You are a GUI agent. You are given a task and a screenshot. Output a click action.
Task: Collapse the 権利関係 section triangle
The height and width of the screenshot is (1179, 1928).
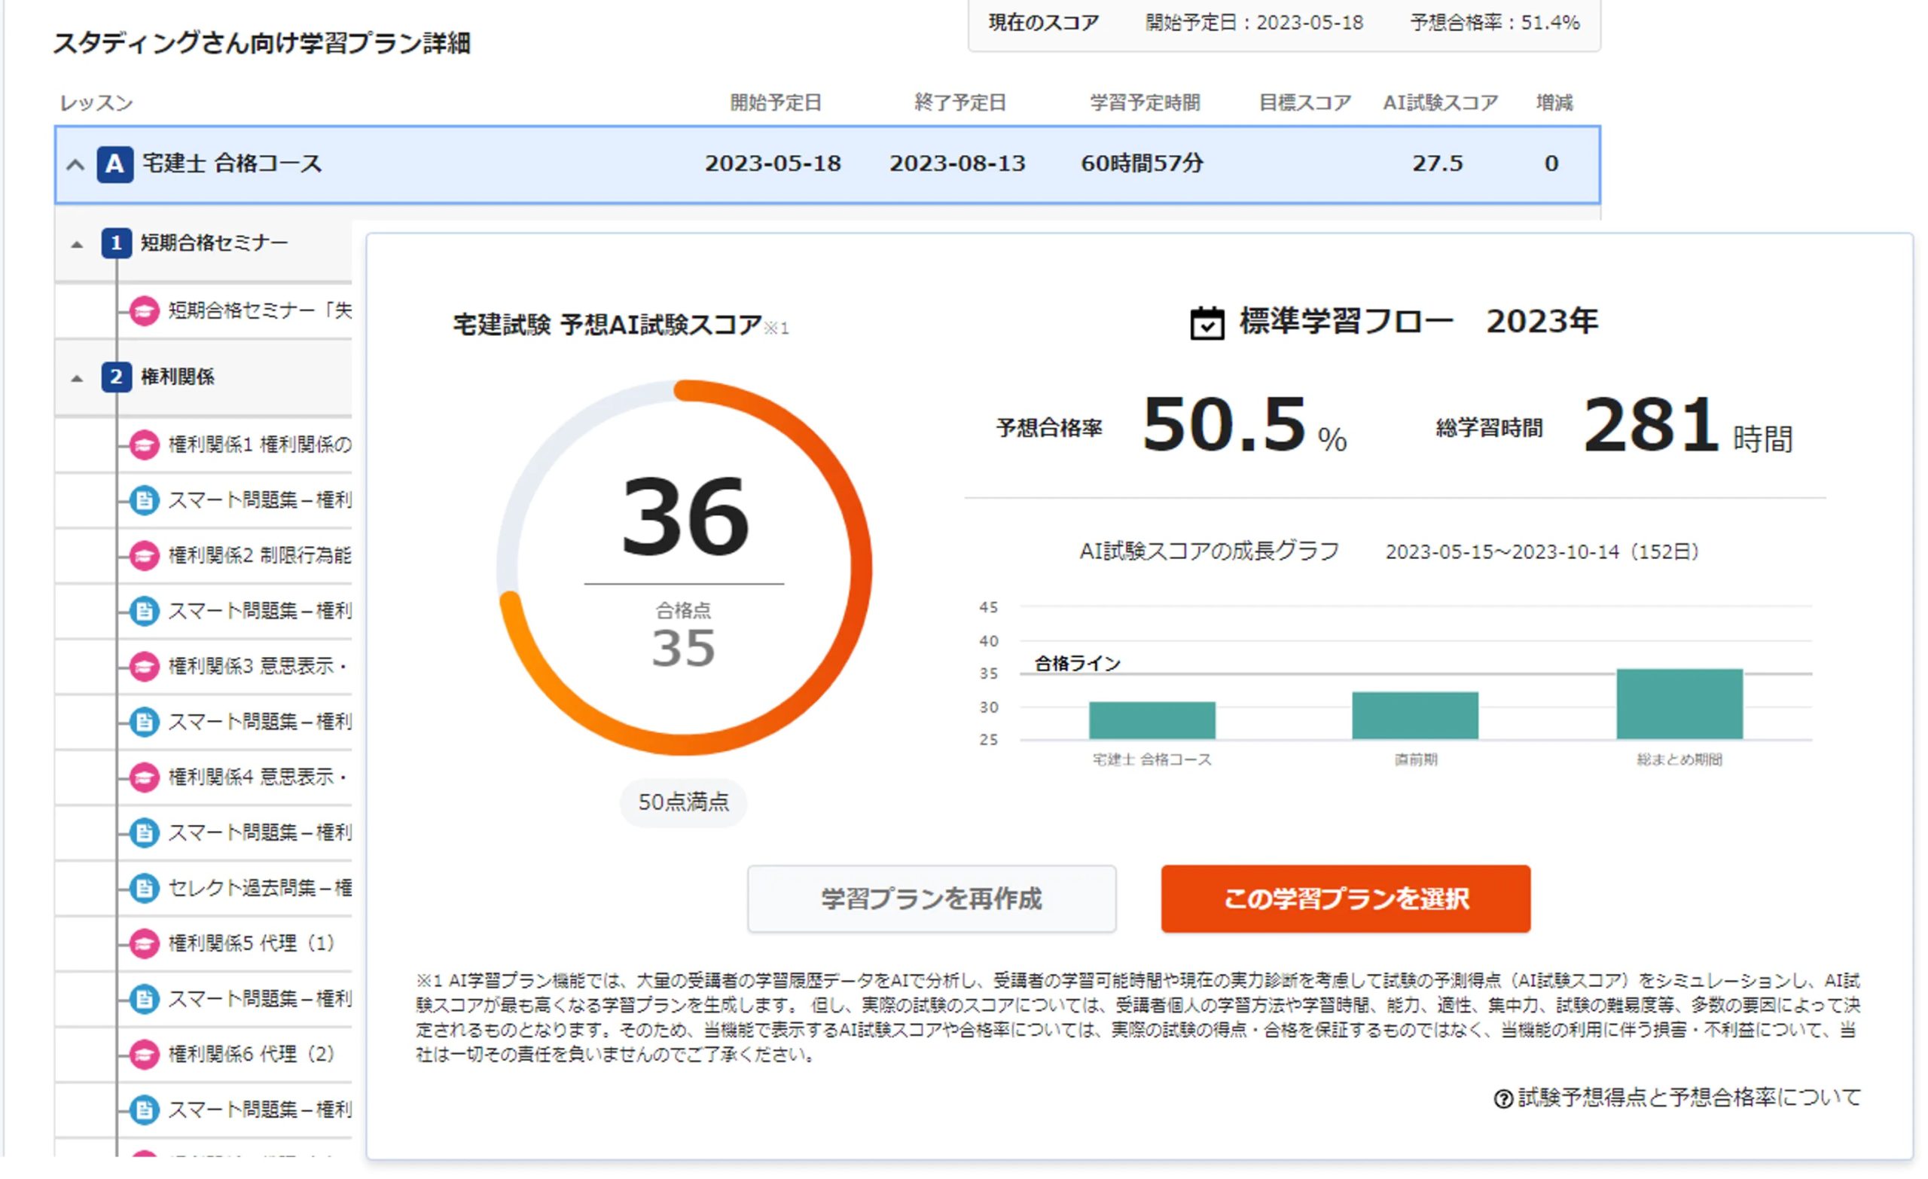[77, 379]
